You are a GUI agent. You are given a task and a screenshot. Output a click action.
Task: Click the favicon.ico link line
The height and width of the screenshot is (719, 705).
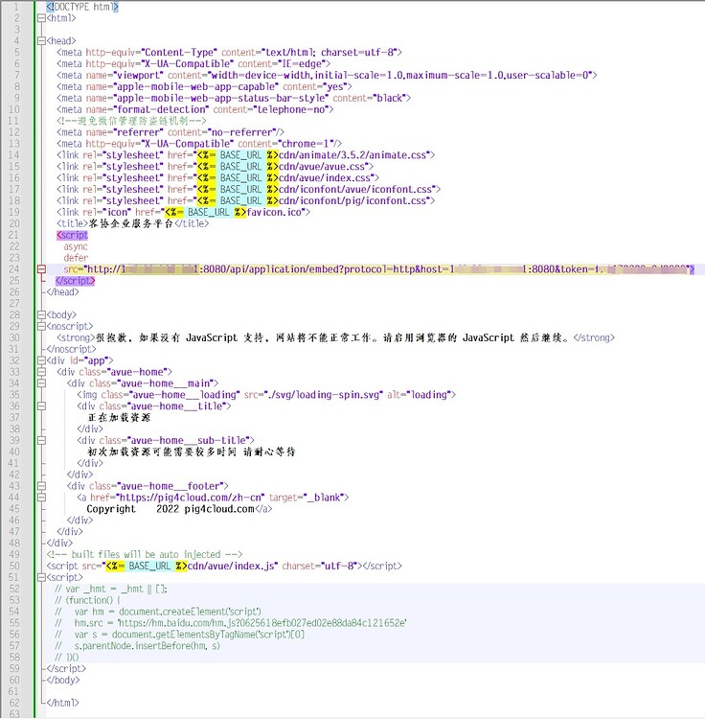click(x=183, y=212)
